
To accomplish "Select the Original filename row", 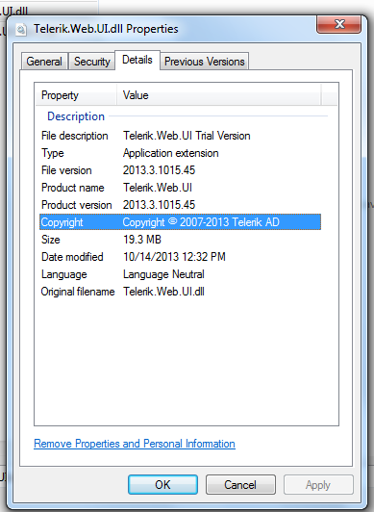I will [x=180, y=292].
